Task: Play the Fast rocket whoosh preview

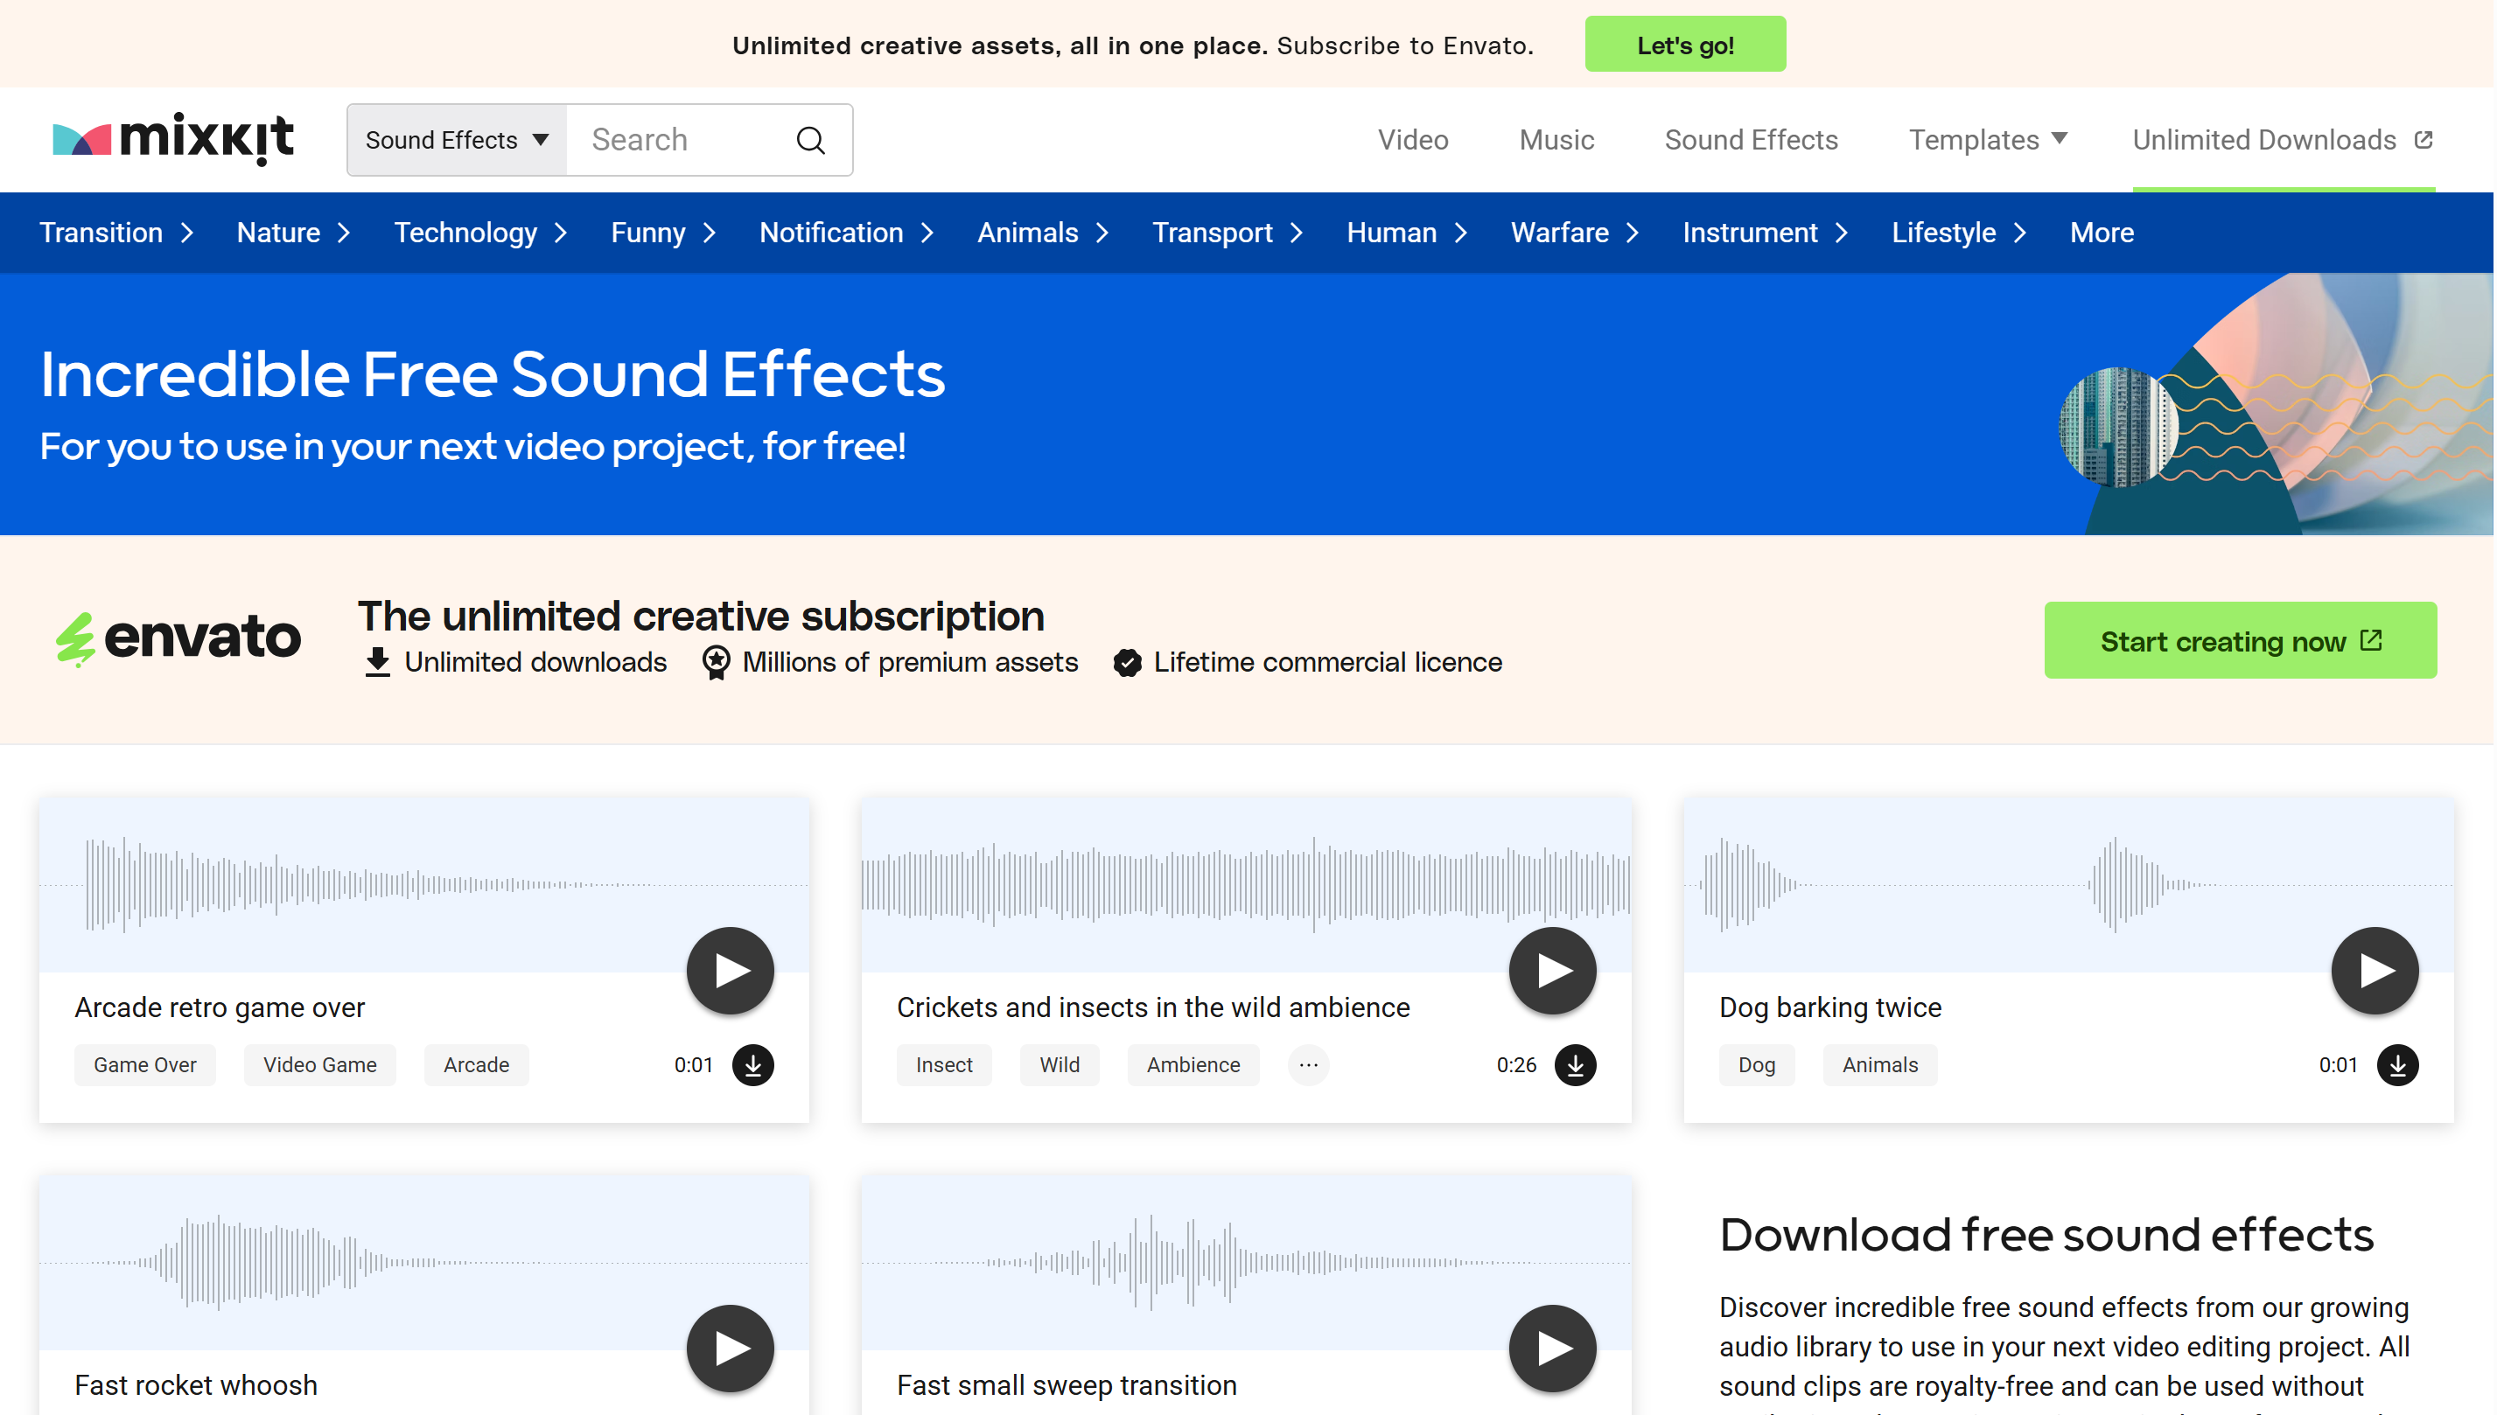Action: [729, 1347]
